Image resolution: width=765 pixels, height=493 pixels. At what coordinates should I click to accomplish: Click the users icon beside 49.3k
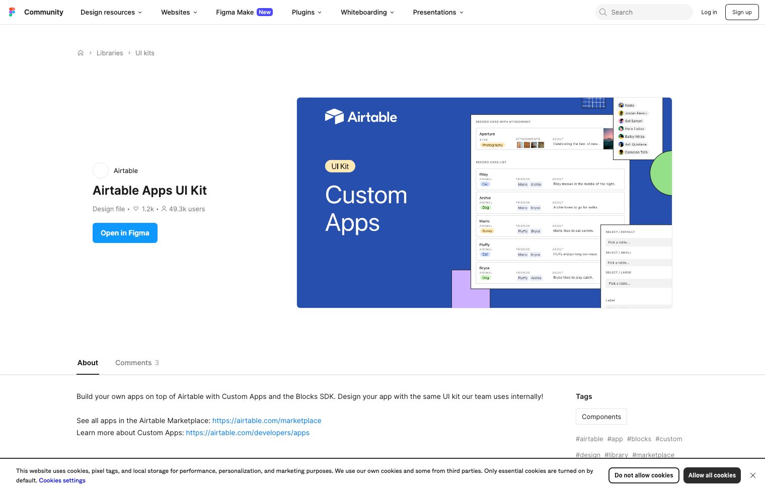[164, 209]
